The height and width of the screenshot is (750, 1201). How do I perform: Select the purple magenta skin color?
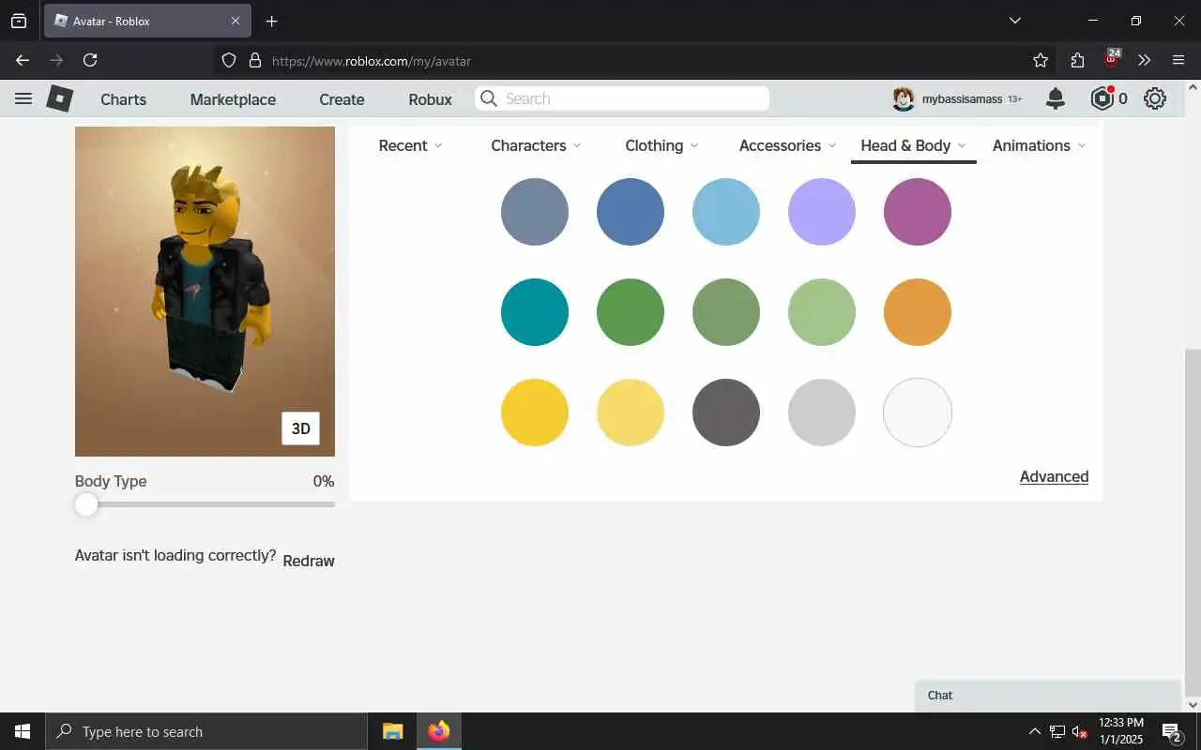(918, 212)
